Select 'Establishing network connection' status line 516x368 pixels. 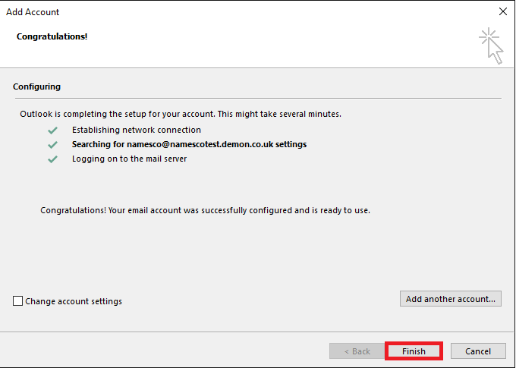(137, 130)
